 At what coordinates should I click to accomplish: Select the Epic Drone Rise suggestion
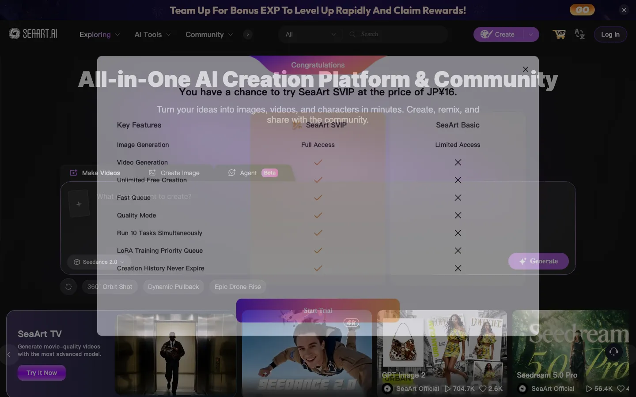point(238,287)
